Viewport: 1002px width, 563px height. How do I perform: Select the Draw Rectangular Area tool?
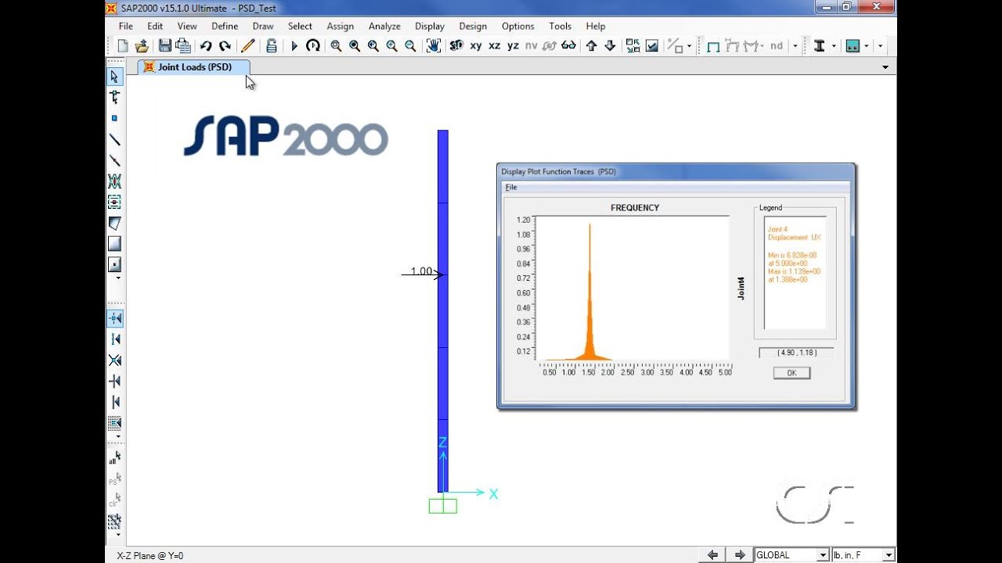pos(114,243)
